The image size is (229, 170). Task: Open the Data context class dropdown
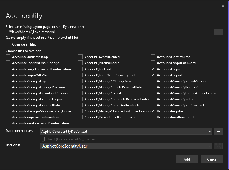point(126,132)
